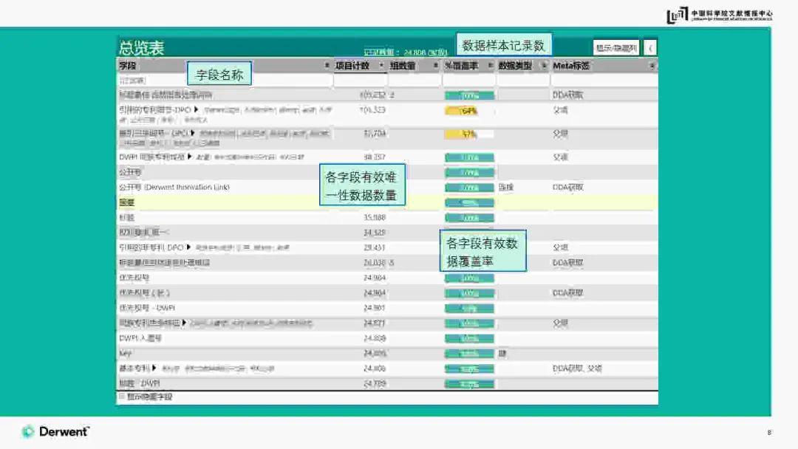Click the sort arrow on %覆盖率 column

[x=490, y=66]
